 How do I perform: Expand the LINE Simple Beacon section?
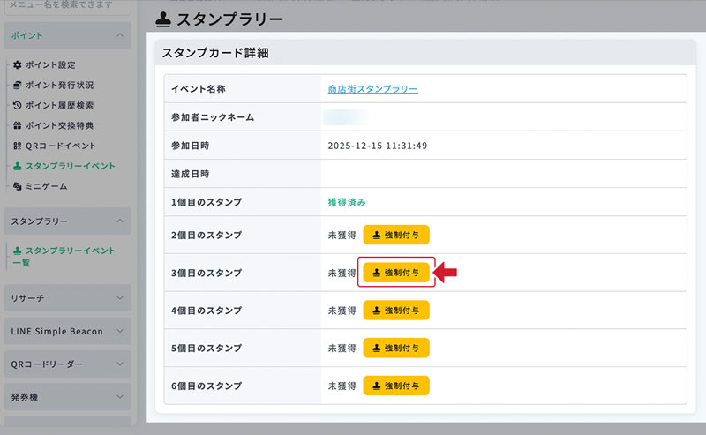click(119, 332)
